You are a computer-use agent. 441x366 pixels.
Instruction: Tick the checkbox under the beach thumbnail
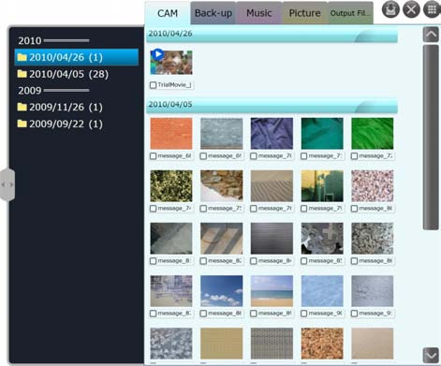click(x=254, y=314)
